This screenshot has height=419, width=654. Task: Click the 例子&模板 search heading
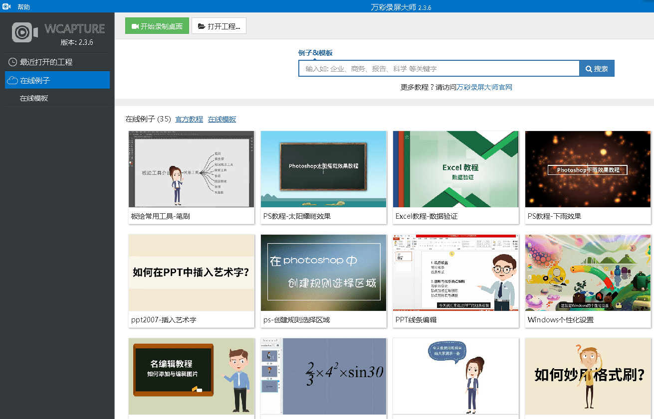click(x=315, y=53)
